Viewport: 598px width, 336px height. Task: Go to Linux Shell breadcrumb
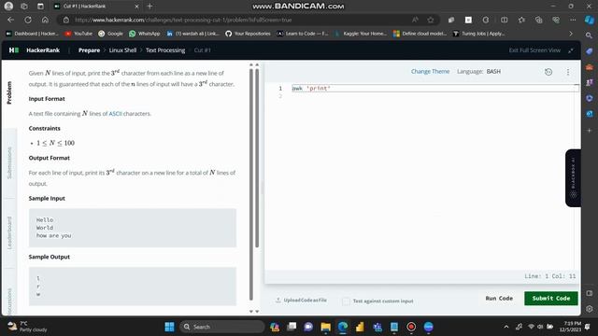(x=122, y=49)
